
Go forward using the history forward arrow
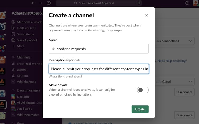pos(41,3)
